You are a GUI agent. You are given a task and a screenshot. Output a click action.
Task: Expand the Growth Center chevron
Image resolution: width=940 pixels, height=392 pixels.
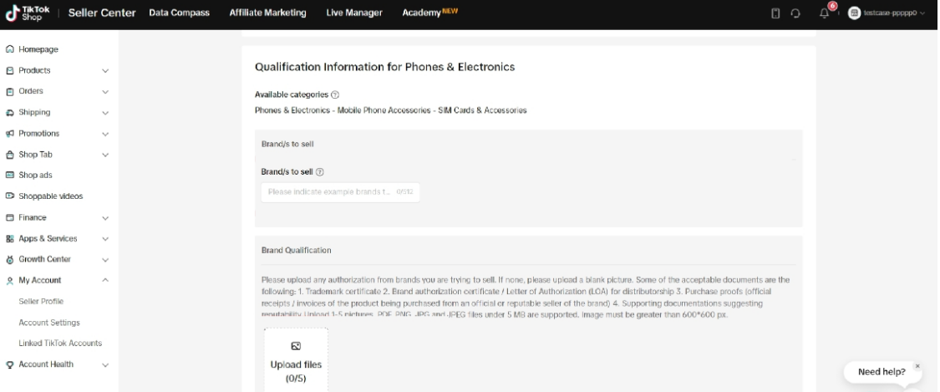click(105, 260)
